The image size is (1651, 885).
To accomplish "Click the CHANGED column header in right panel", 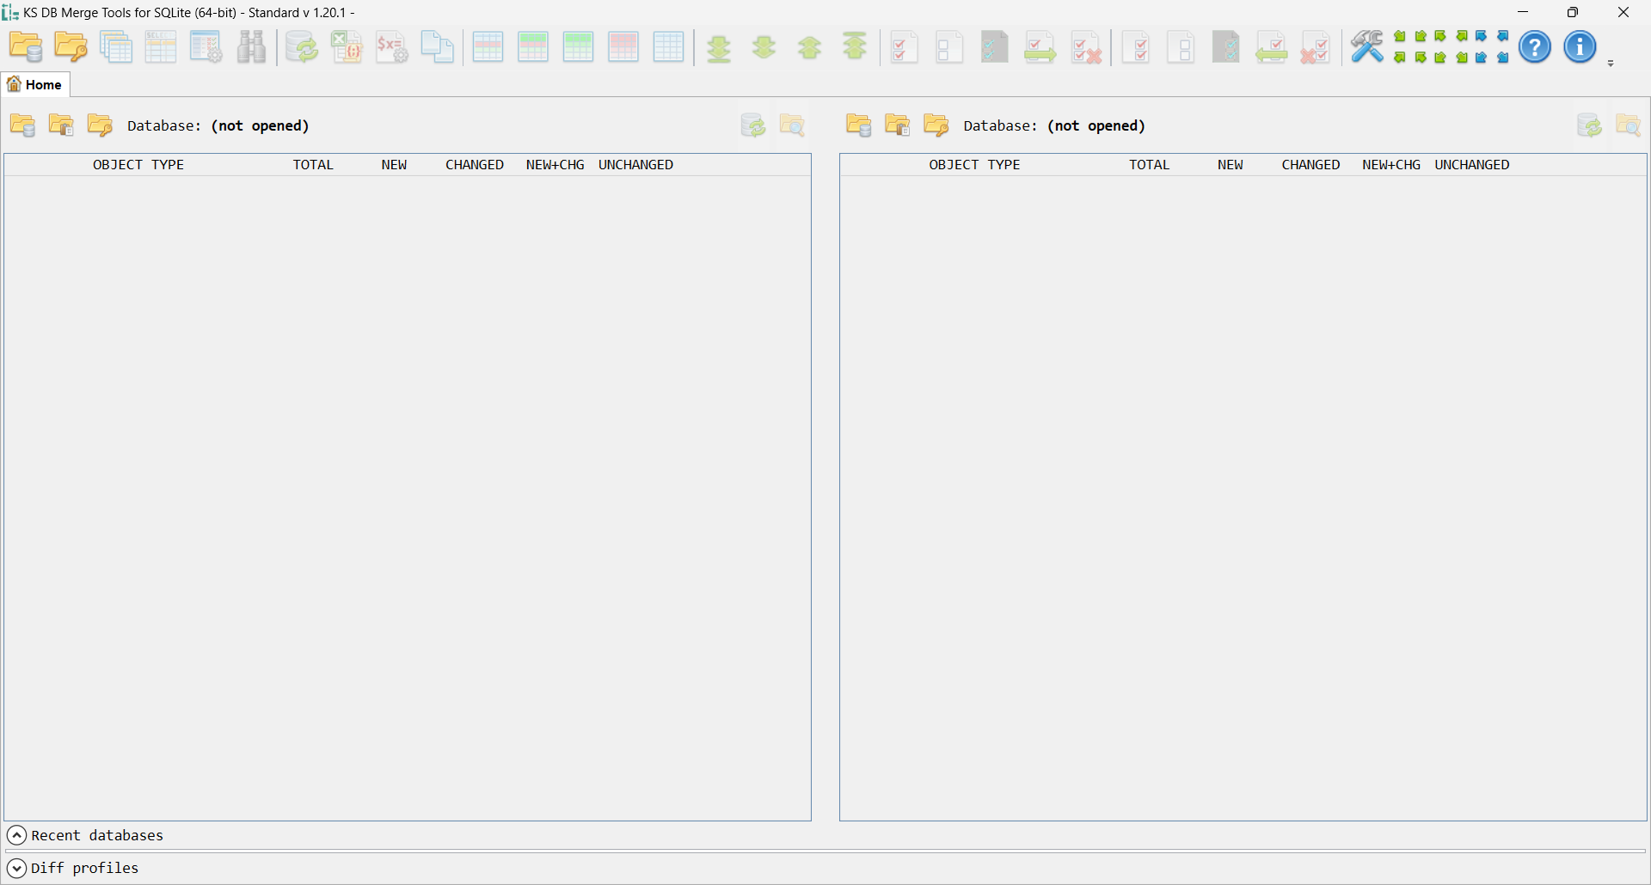I will (x=1310, y=165).
